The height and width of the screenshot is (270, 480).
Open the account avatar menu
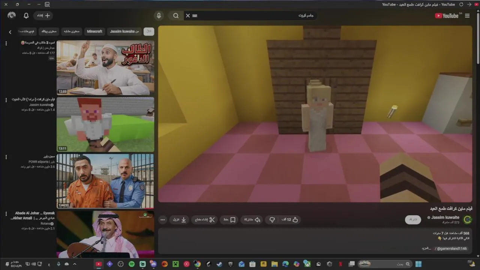point(12,15)
